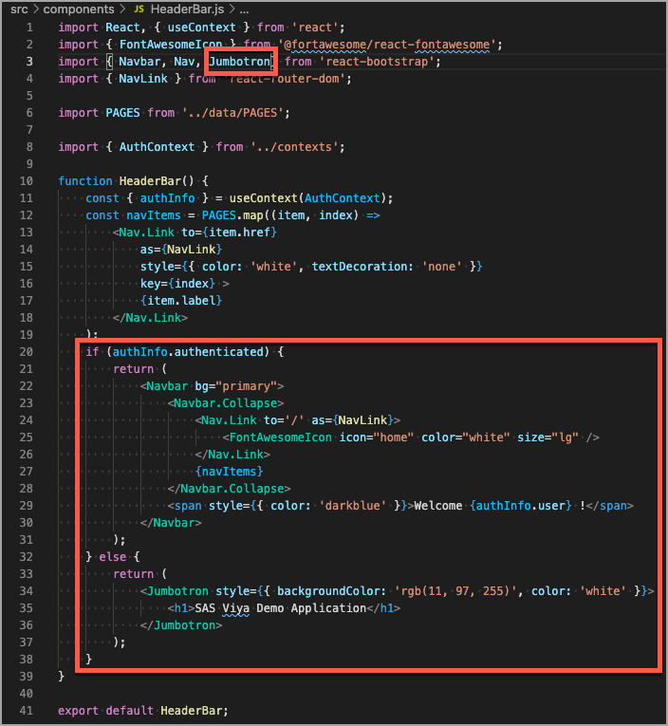Click 'bg="primary"' on line 22
The height and width of the screenshot is (726, 668).
[x=235, y=386]
